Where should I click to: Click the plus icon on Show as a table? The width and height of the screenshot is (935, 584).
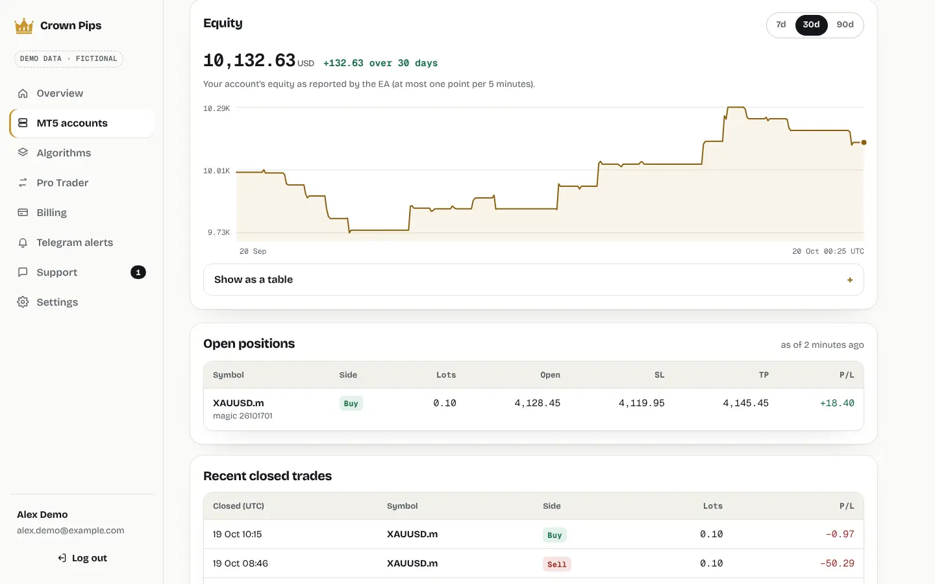[x=850, y=280]
